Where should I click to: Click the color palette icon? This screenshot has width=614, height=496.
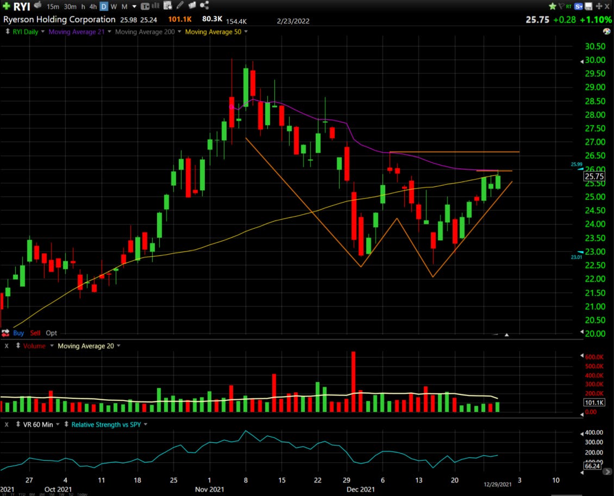pos(606,32)
